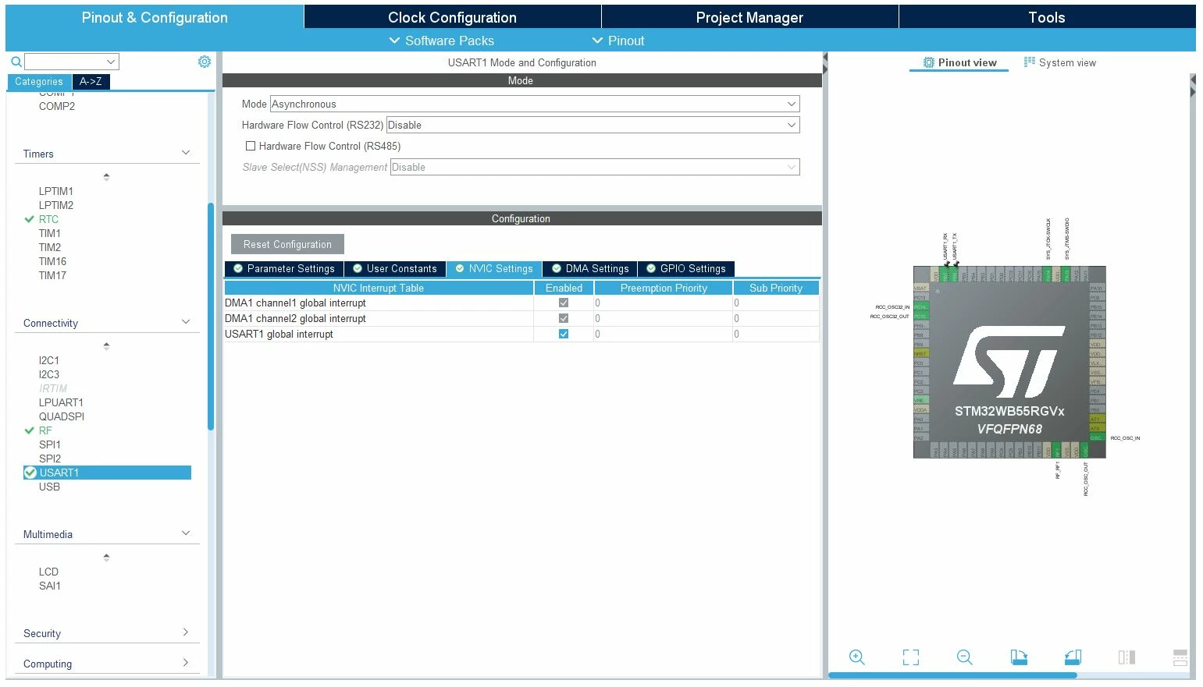Select LPUART1 under Connectivity
Viewport: 1203px width, 687px height.
[x=61, y=402]
